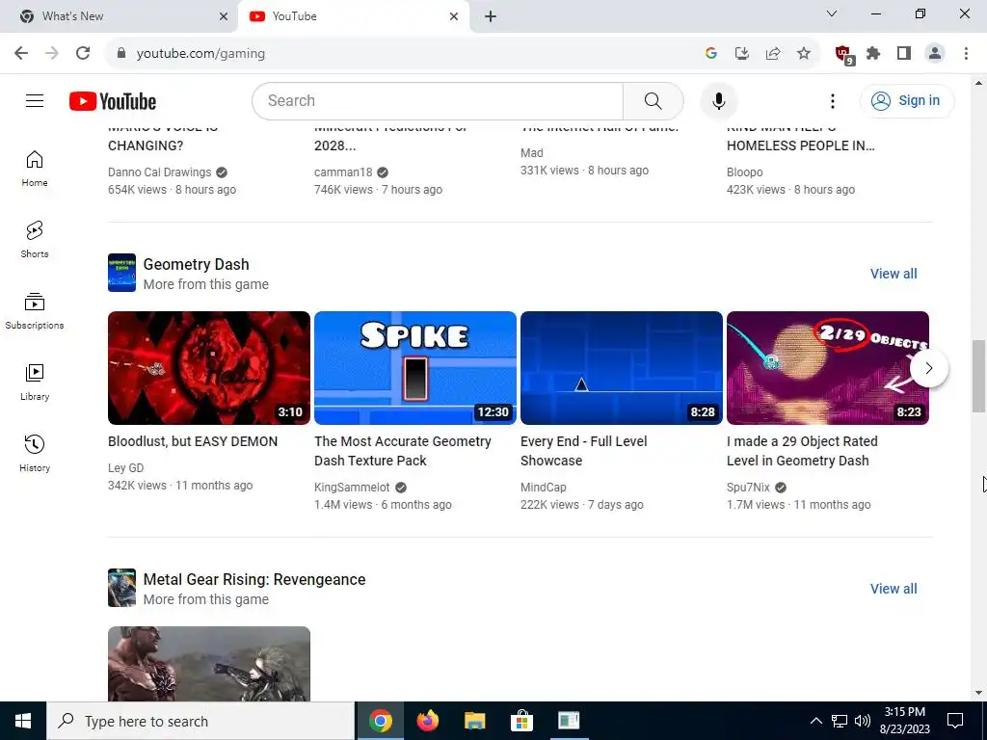Reload the page
The height and width of the screenshot is (740, 987).
point(83,53)
